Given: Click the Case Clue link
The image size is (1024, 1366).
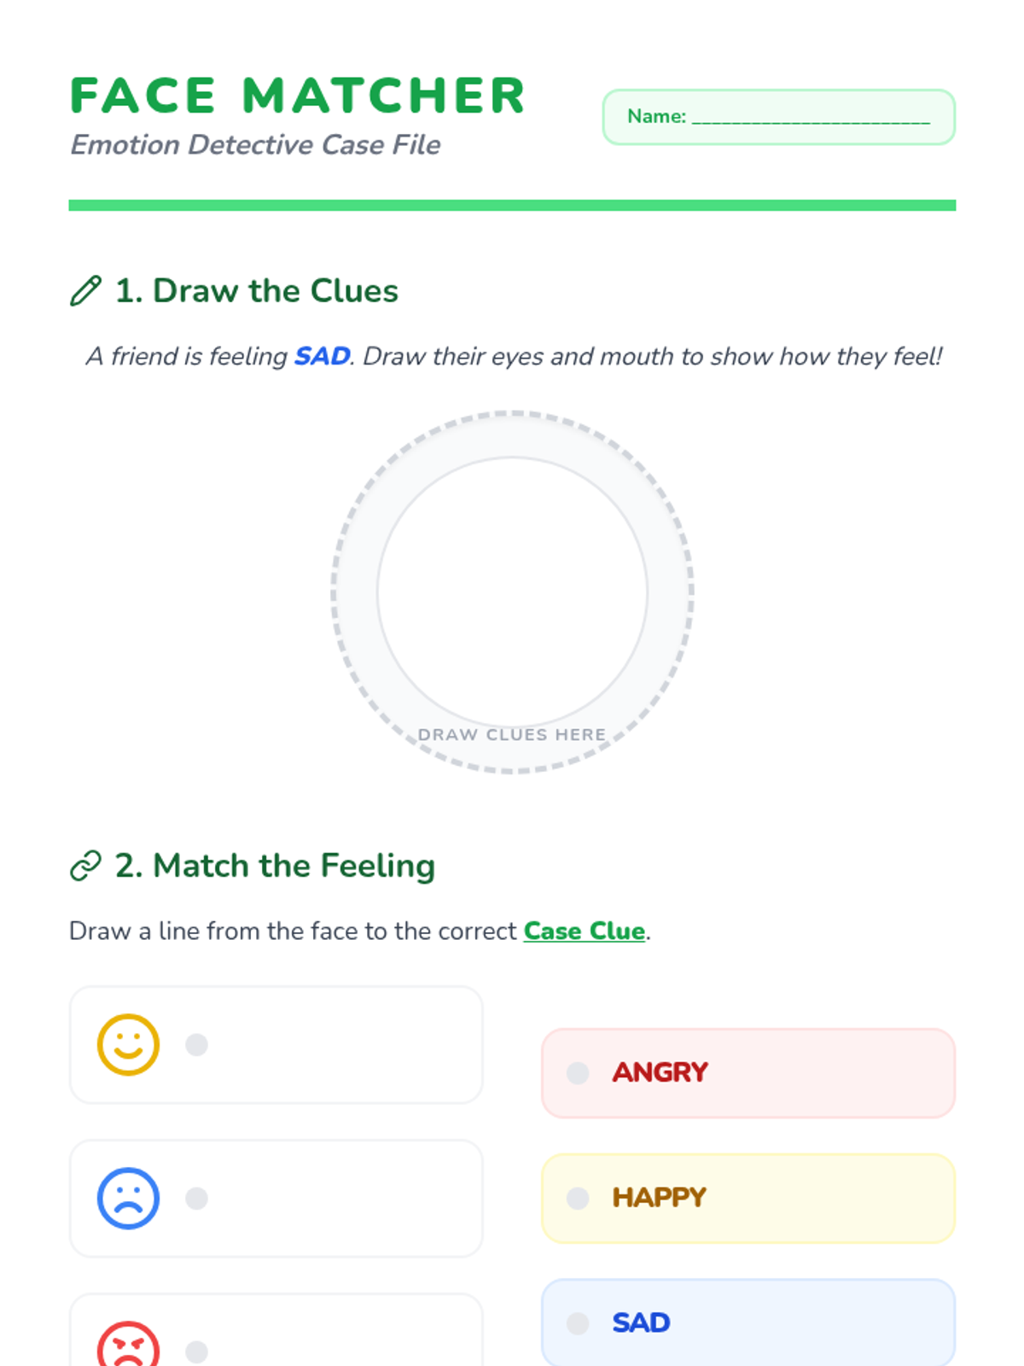Looking at the screenshot, I should click(x=584, y=931).
